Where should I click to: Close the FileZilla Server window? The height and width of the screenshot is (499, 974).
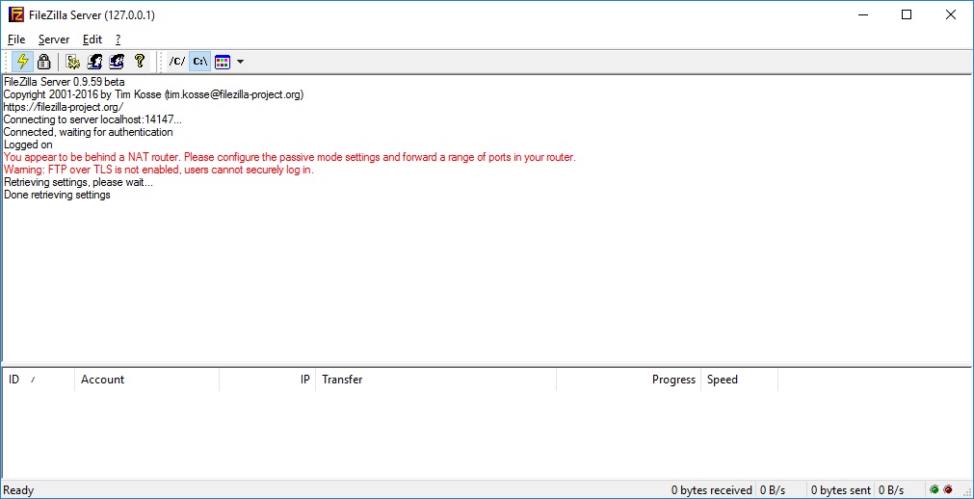pyautogui.click(x=950, y=14)
